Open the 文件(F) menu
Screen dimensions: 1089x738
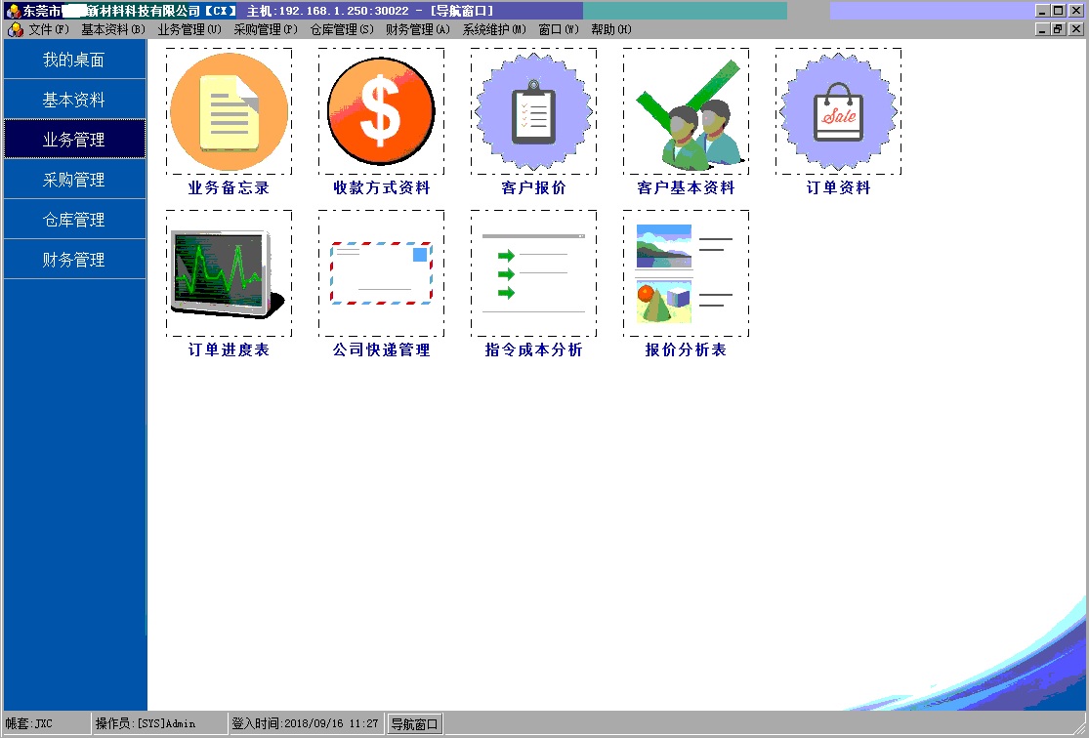point(48,30)
